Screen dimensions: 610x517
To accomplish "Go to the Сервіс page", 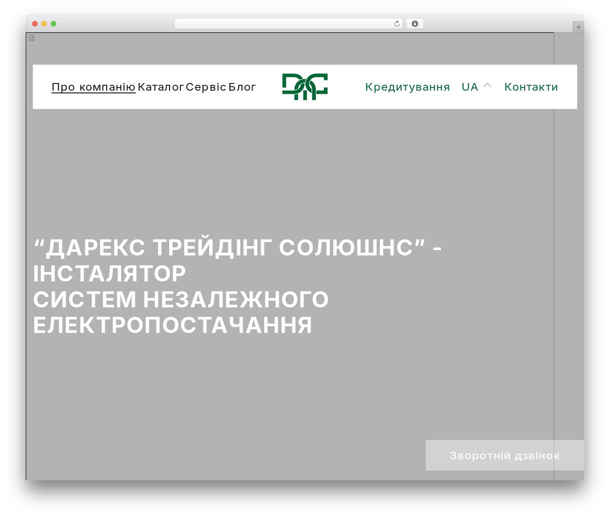I will (206, 87).
